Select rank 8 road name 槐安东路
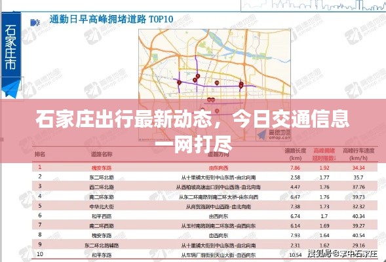Image resolution: width=386 pixels, height=262 pixels. 102,236
